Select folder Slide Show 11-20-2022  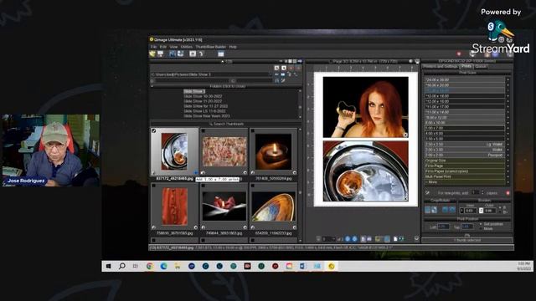[x=203, y=101]
